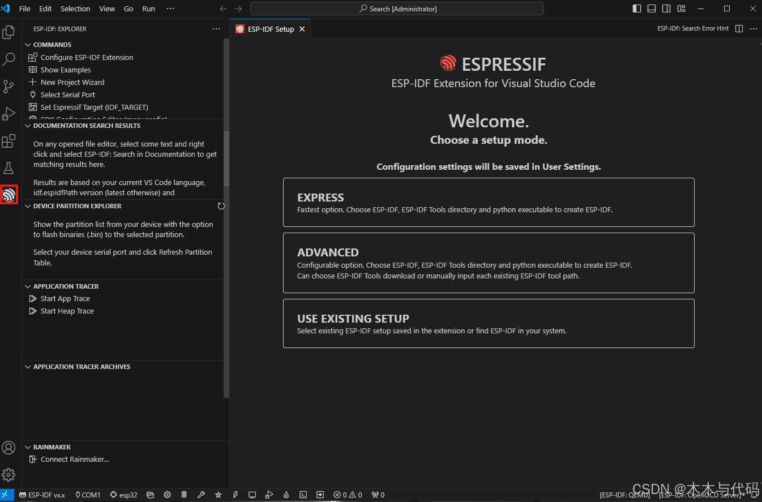Viewport: 762px width, 502px height.
Task: Open the Extensions view
Action: 8,141
